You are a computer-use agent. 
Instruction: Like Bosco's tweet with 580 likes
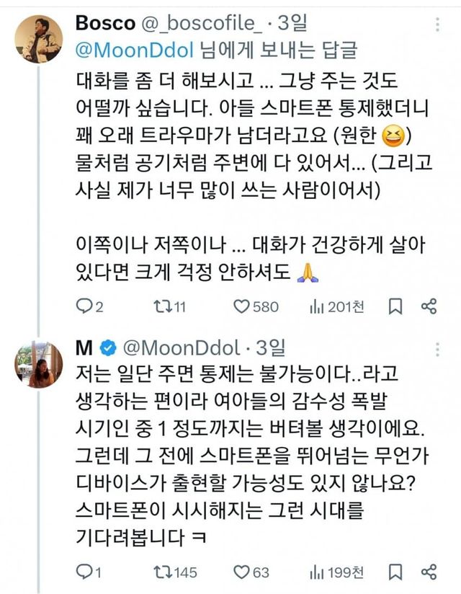tap(243, 307)
